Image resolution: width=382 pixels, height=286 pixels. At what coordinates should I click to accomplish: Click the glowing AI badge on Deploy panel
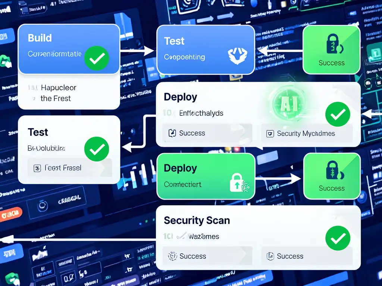click(x=289, y=103)
